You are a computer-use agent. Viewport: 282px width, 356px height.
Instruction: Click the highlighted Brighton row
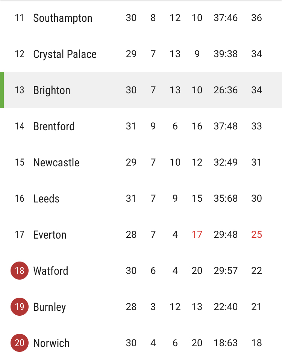tap(141, 90)
